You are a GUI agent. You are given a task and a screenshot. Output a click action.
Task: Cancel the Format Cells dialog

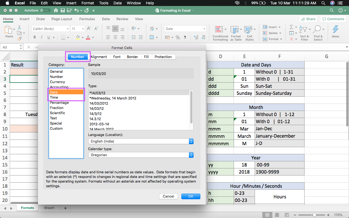pyautogui.click(x=168, y=196)
